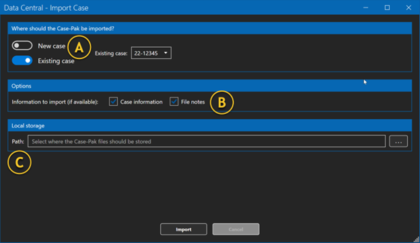The height and width of the screenshot is (243, 420).
Task: Uncheck the File notes checkbox
Action: pos(174,102)
